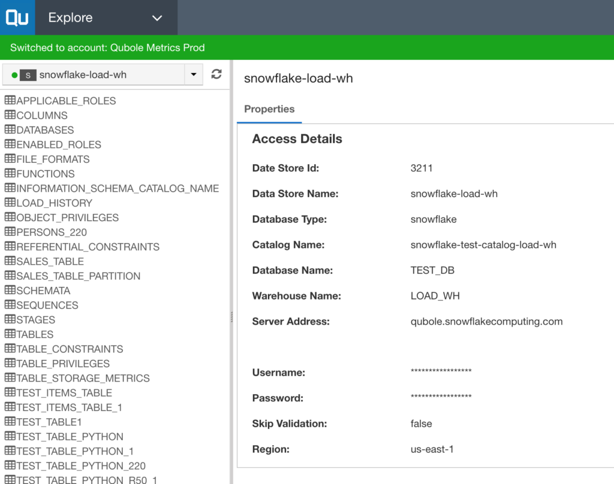Image resolution: width=614 pixels, height=484 pixels.
Task: Open the Explore navigation dropdown
Action: click(x=106, y=17)
